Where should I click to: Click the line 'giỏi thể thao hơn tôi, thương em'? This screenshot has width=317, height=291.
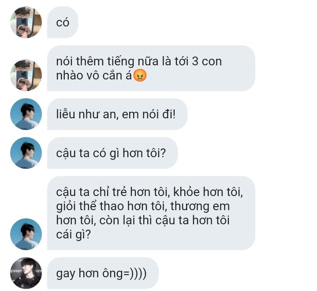tap(143, 206)
